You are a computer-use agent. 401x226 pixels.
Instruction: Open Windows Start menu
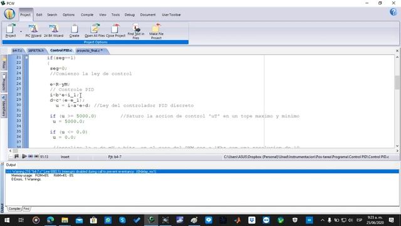[x=7, y=220]
